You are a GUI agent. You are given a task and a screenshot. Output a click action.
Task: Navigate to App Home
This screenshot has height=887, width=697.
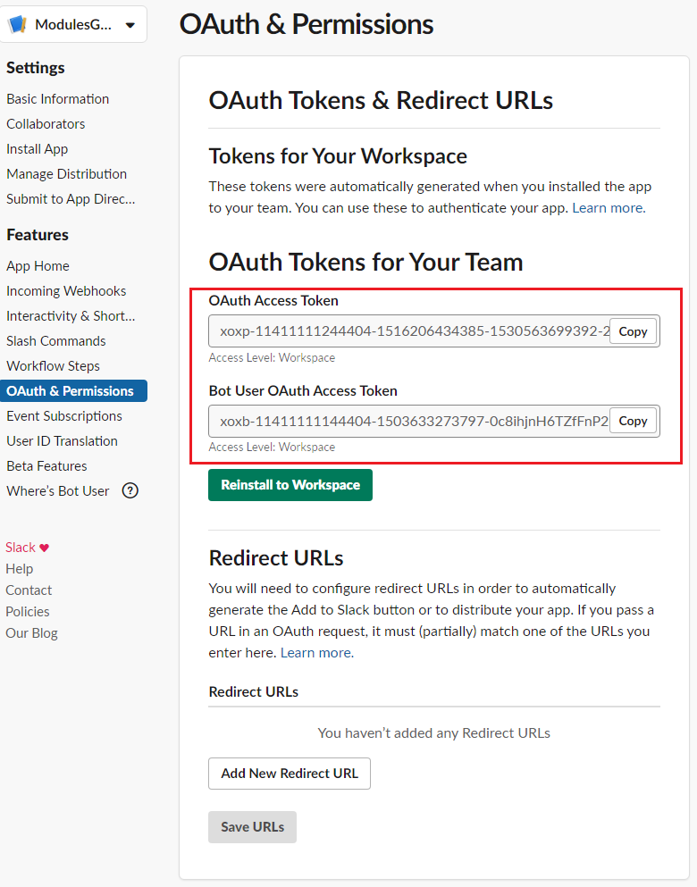[38, 266]
